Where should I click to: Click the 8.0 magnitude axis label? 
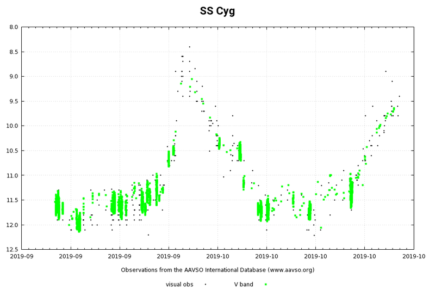(x=14, y=27)
